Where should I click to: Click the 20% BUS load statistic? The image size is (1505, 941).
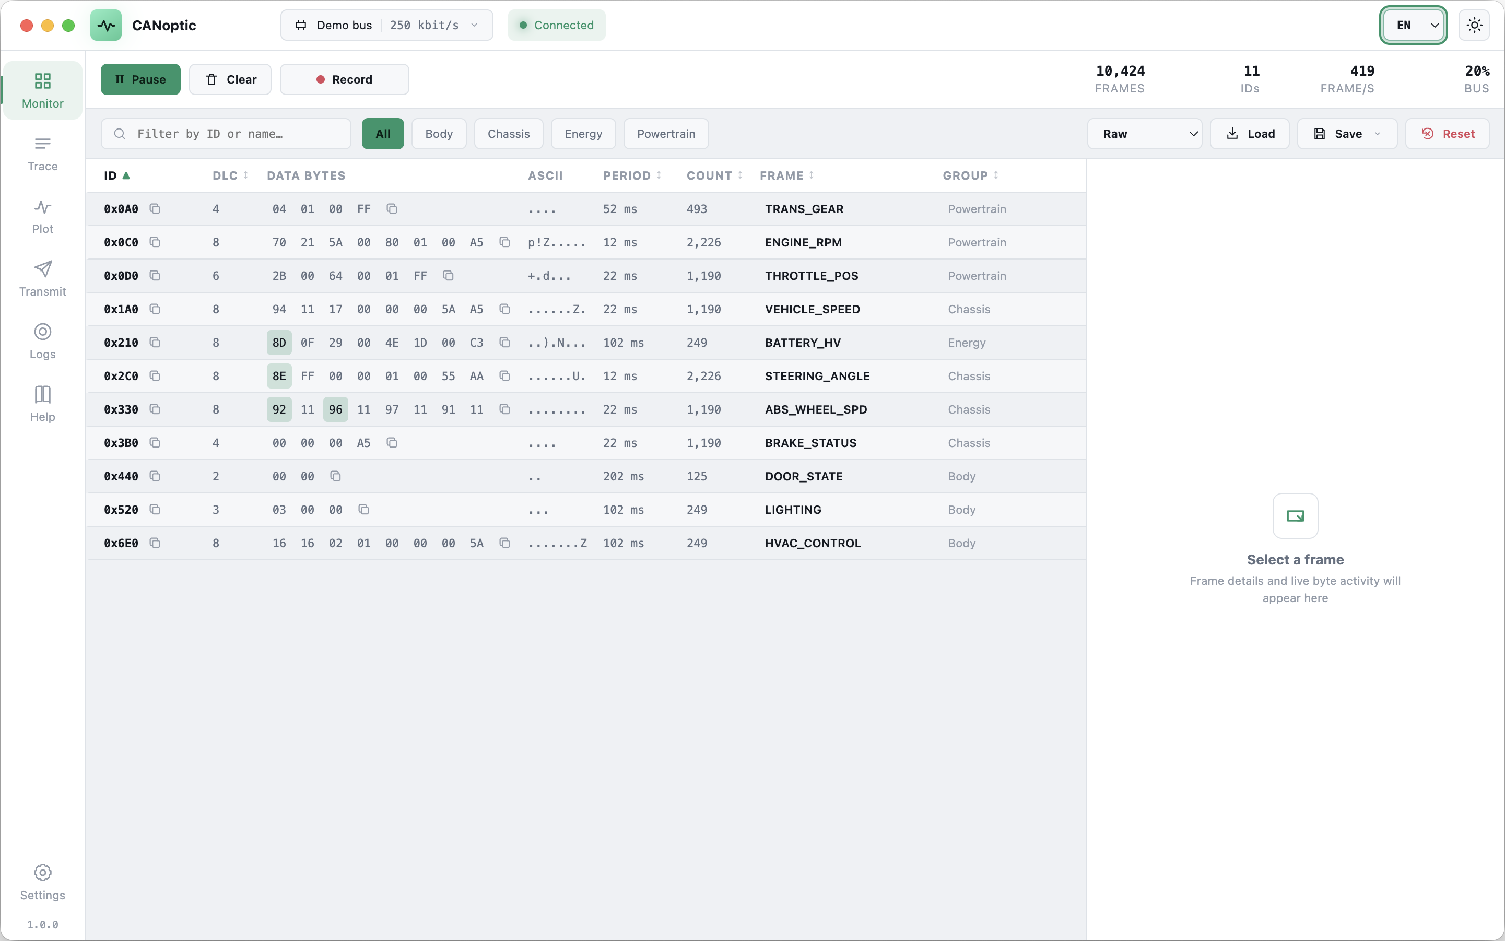[x=1476, y=79]
